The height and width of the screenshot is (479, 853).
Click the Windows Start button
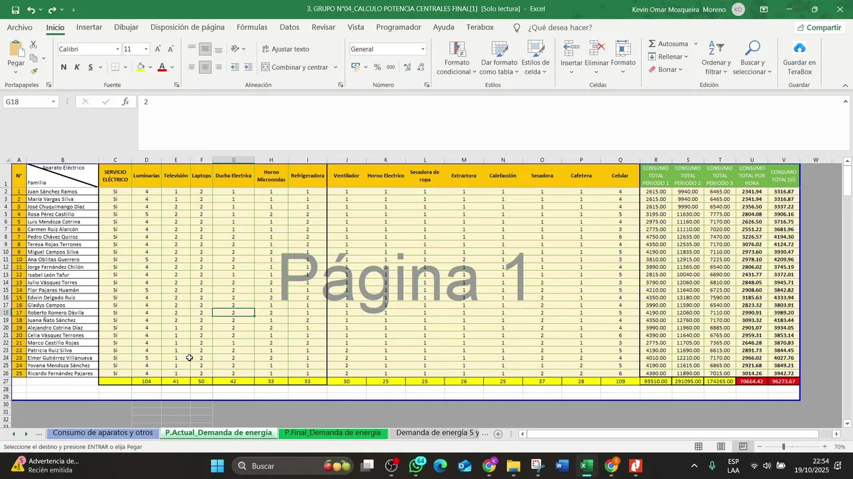pyautogui.click(x=217, y=466)
